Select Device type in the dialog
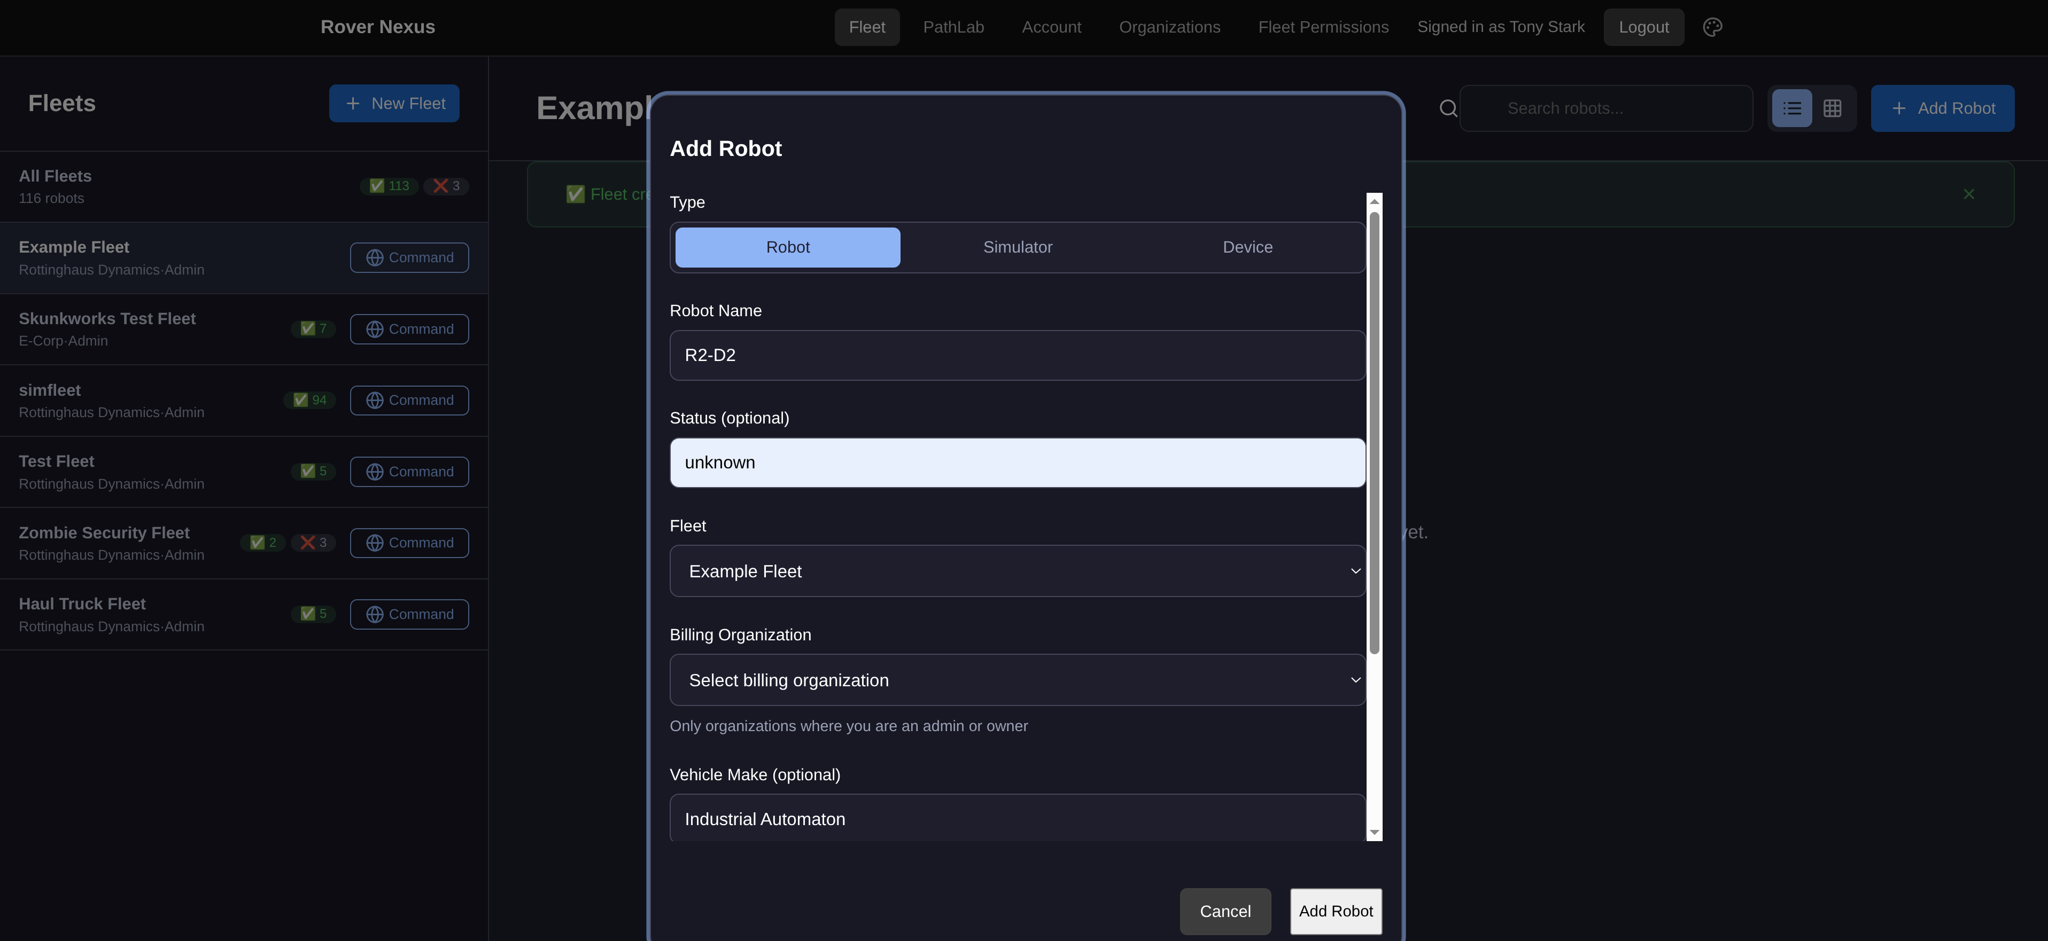 (1247, 247)
